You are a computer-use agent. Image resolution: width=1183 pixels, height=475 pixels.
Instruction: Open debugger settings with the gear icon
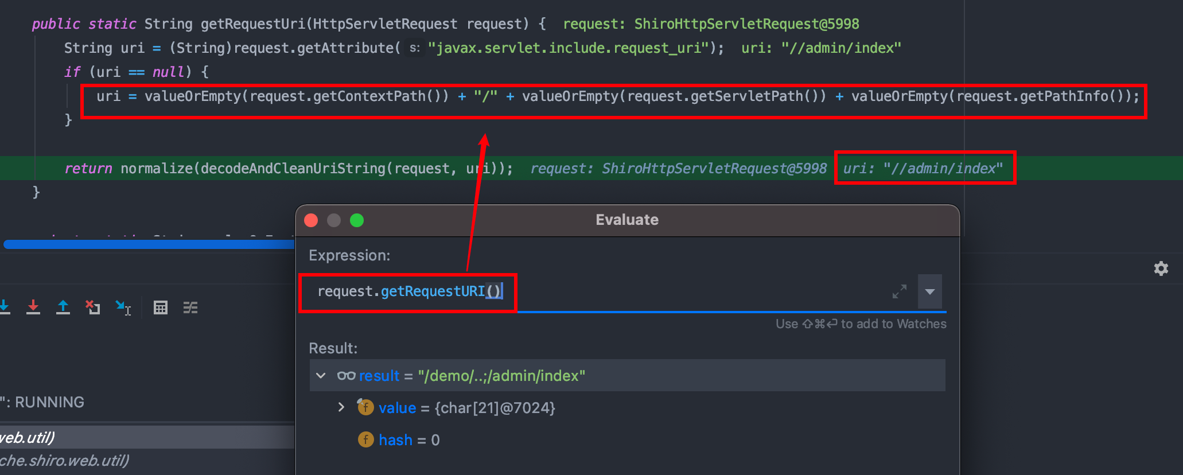[1161, 268]
